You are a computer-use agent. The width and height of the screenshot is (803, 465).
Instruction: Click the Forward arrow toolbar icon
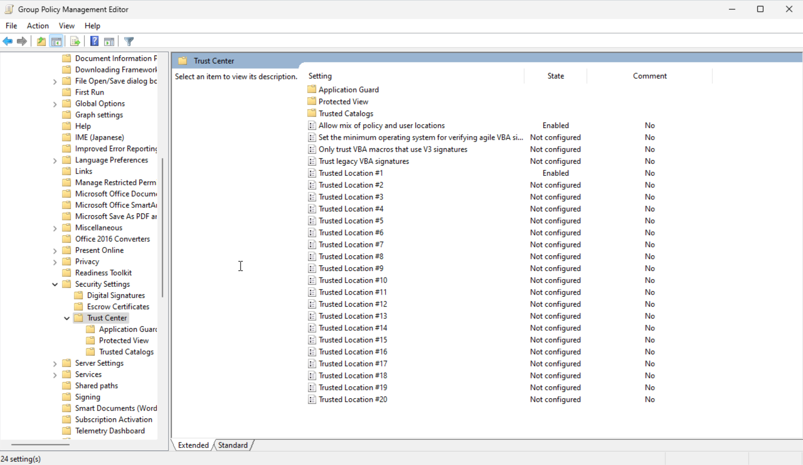click(x=22, y=41)
